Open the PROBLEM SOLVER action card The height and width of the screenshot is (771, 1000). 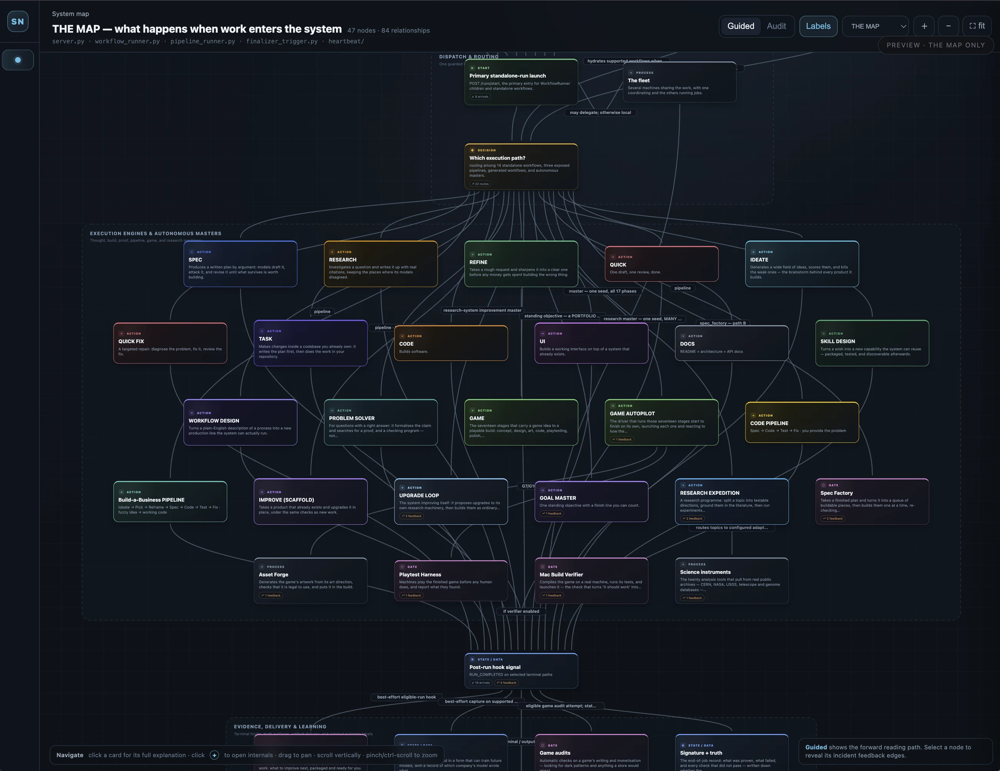coord(380,422)
